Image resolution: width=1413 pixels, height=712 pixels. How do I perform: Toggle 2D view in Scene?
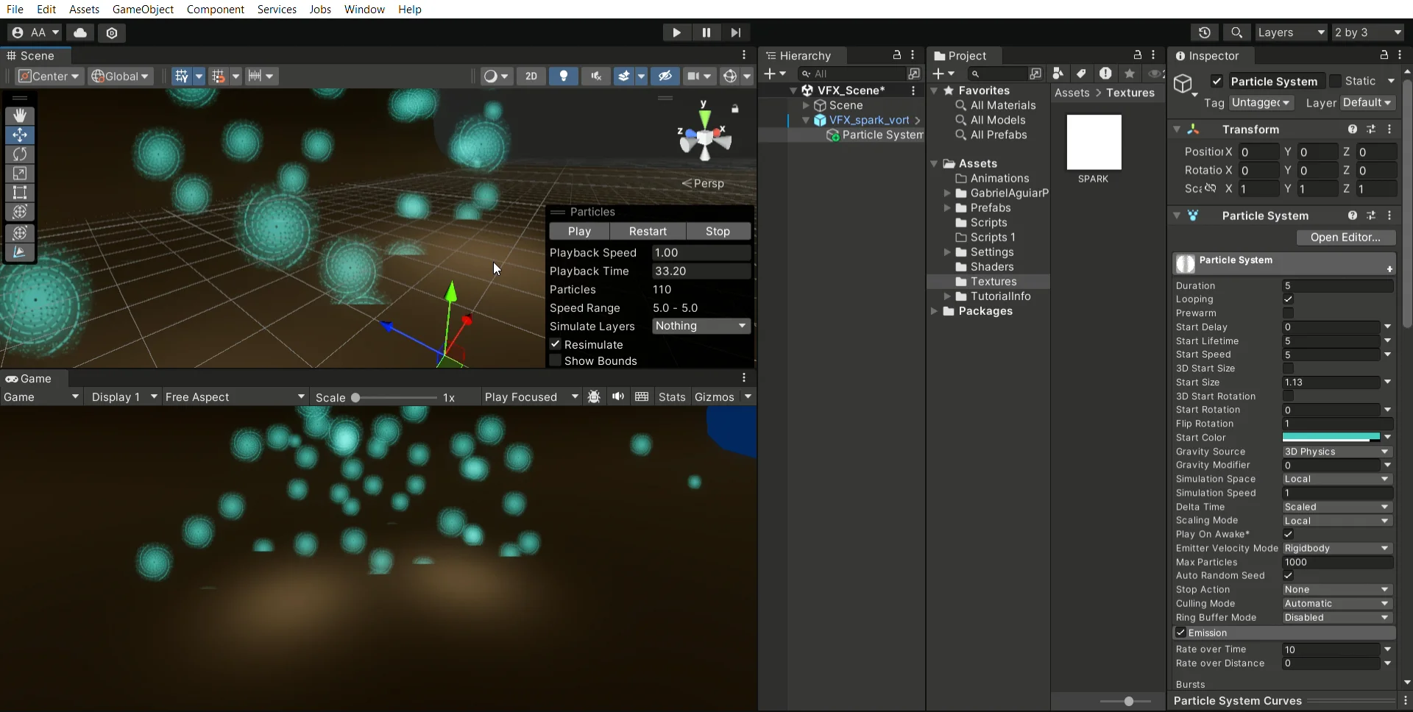tap(531, 76)
